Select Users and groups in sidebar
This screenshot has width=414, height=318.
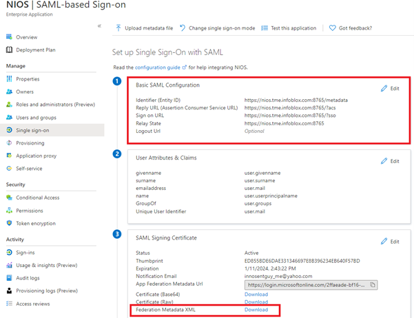coord(37,117)
